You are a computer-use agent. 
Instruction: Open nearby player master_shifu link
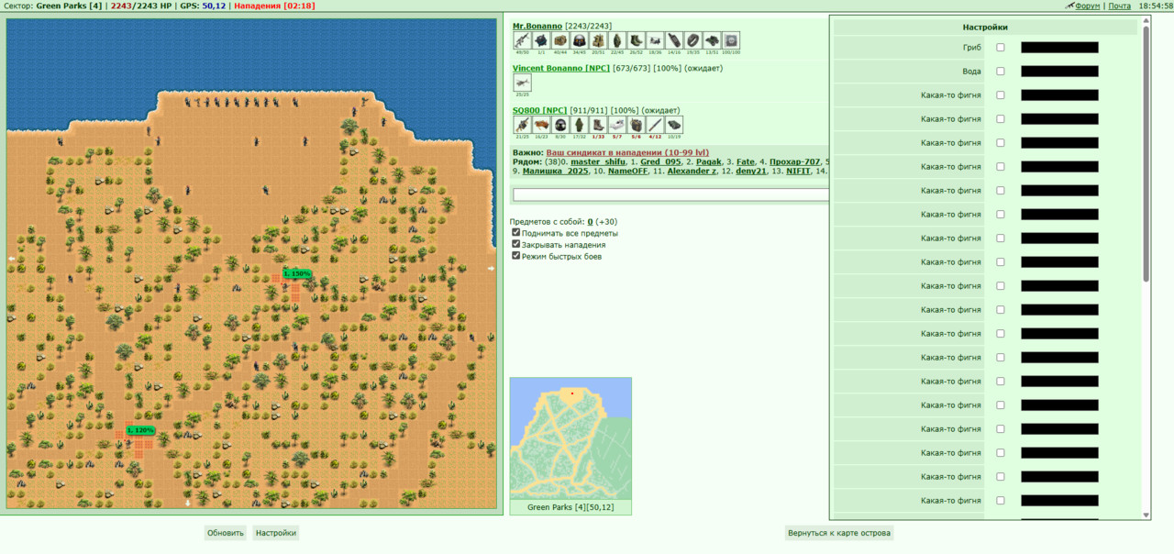coord(598,161)
